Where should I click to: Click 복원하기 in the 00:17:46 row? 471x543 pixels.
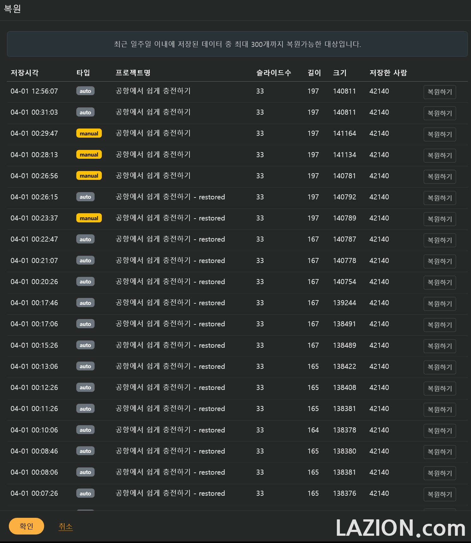click(439, 304)
